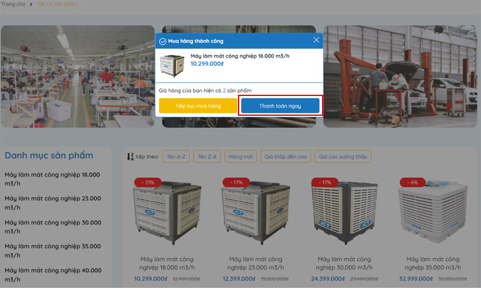Sort products by Tên Z-A

[x=207, y=157]
